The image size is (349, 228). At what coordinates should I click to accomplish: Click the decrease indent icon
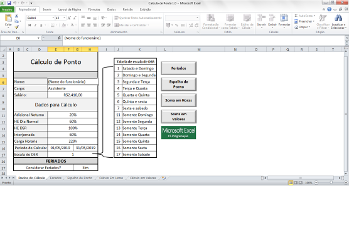(103, 25)
